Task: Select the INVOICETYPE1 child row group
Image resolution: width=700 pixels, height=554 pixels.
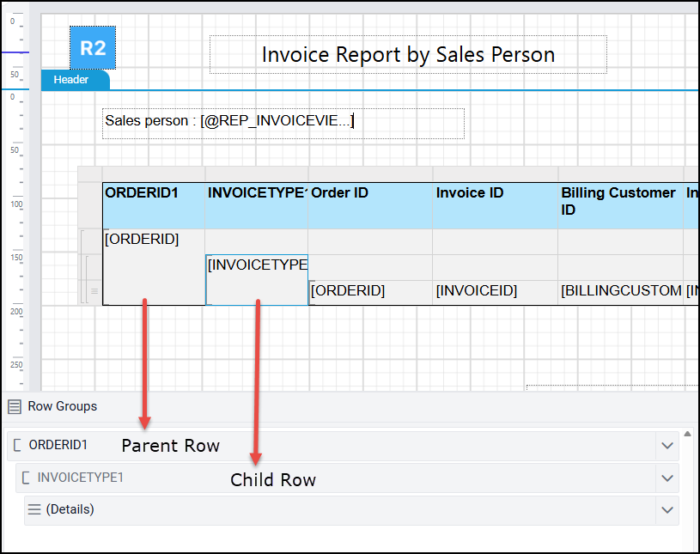Action: click(80, 478)
